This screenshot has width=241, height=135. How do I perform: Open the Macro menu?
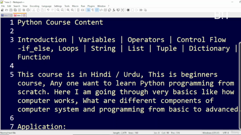(75, 6)
